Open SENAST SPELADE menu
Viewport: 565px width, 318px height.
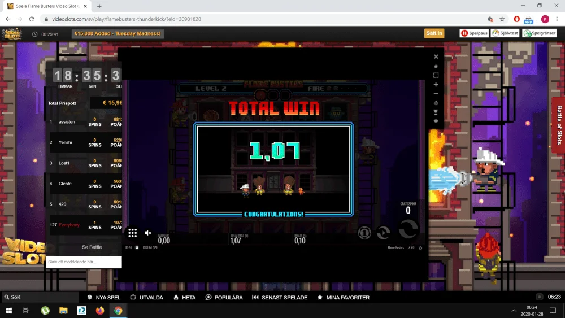click(x=280, y=298)
